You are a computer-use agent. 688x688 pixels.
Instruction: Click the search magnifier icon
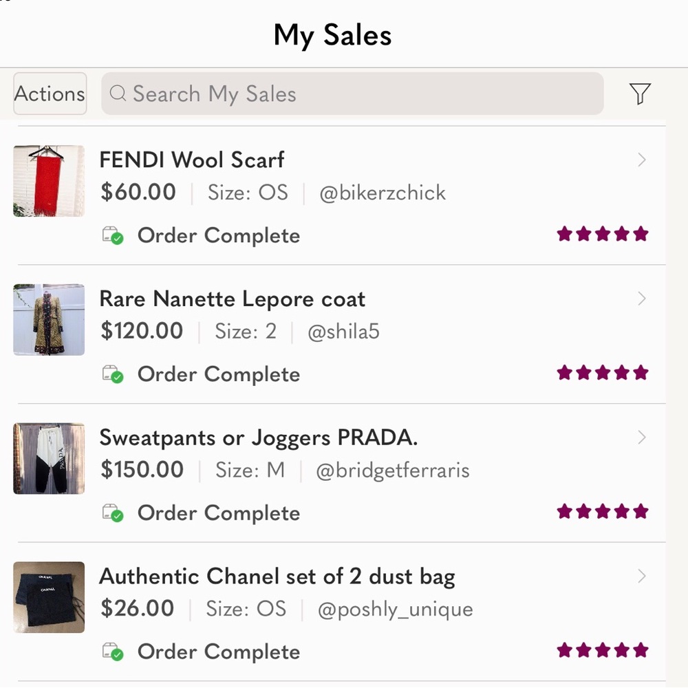pos(118,94)
